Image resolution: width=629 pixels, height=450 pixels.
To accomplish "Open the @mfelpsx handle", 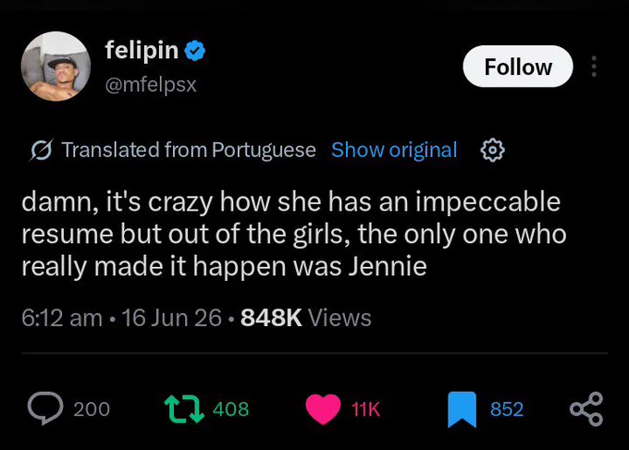I will [x=151, y=85].
